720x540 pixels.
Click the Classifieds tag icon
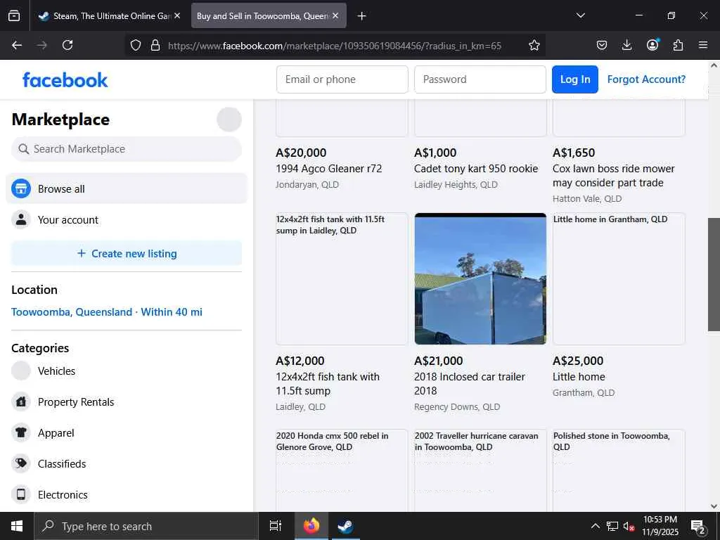(20, 464)
